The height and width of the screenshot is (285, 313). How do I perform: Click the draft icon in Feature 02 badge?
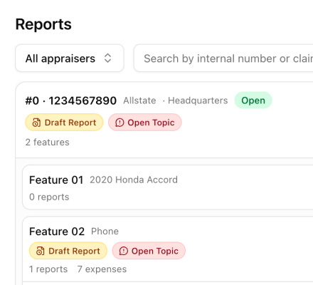40,251
